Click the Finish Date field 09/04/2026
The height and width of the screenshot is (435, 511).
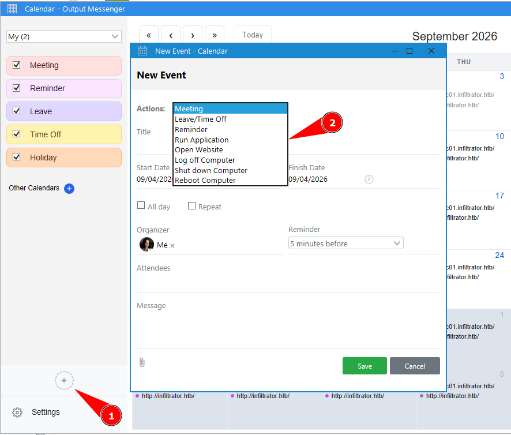[x=308, y=179]
